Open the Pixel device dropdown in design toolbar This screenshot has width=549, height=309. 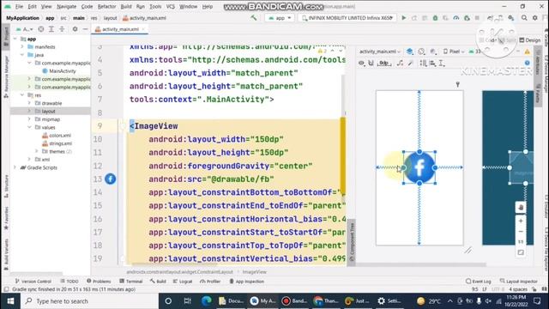454,51
